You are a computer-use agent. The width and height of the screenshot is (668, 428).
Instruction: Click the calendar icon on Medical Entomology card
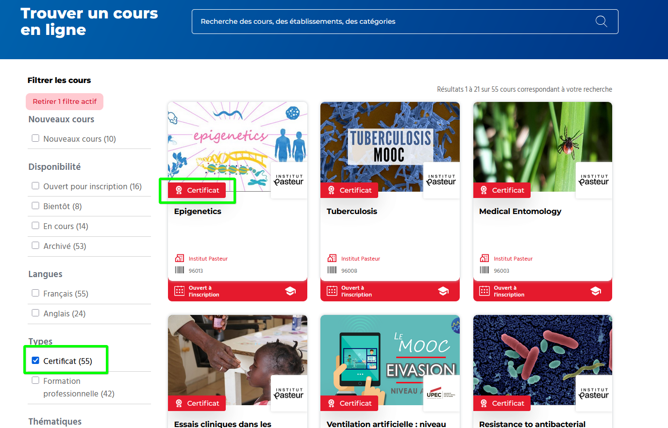pos(484,291)
